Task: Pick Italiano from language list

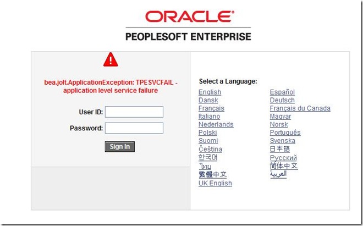Action: coord(209,117)
